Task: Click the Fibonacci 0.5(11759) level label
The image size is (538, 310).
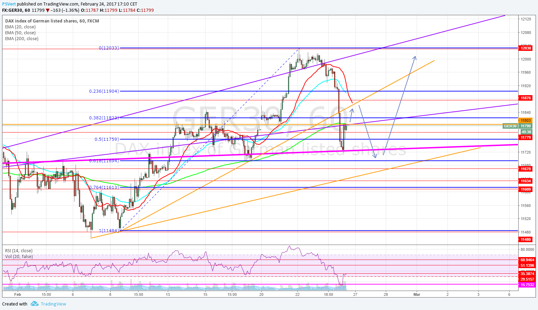Action: (x=107, y=139)
